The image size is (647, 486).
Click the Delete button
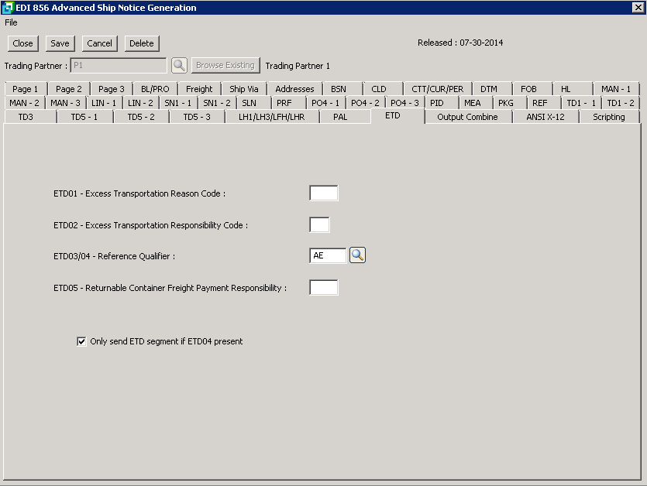pyautogui.click(x=142, y=43)
